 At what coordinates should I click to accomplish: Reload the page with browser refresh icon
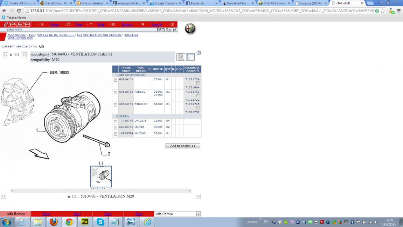[19, 11]
